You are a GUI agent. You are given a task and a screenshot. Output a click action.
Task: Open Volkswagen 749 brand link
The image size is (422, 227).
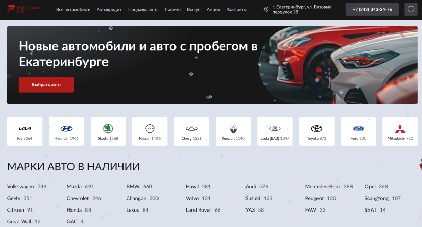[27, 187]
